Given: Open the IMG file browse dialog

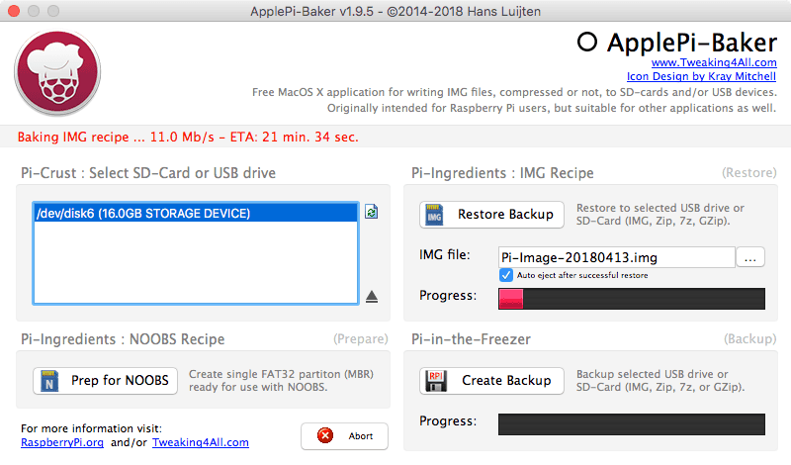Looking at the screenshot, I should [750, 257].
